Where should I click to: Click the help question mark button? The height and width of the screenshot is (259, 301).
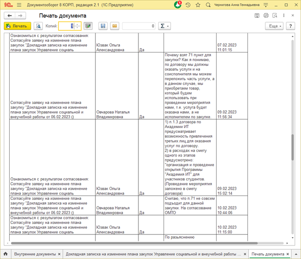pos(291,26)
